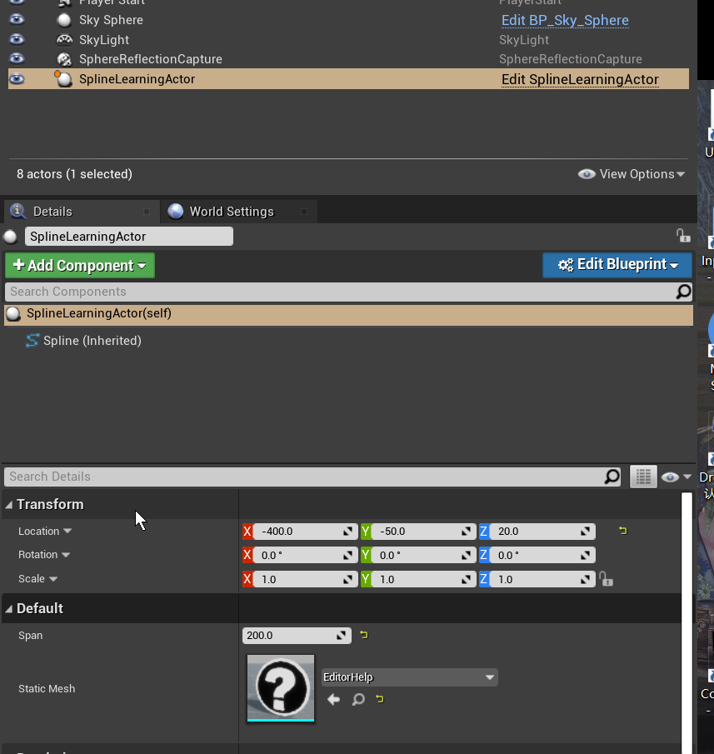The height and width of the screenshot is (754, 714).
Task: Click the actor name field SplineLearningActor
Action: point(129,237)
